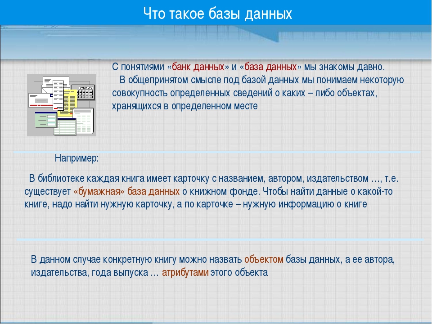This screenshot has height=324, width=432.
Task: Click the paragraph starting "В общепринятом смысле"
Action: [x=257, y=93]
